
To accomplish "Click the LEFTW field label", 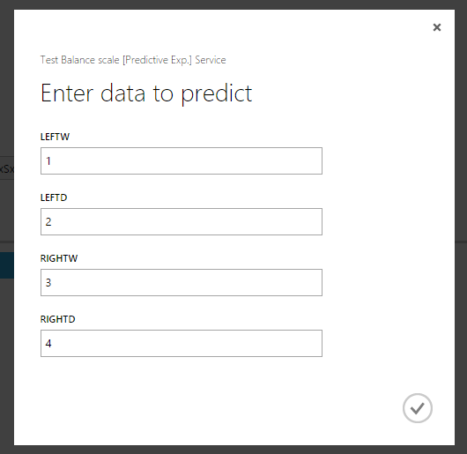I will pos(55,137).
